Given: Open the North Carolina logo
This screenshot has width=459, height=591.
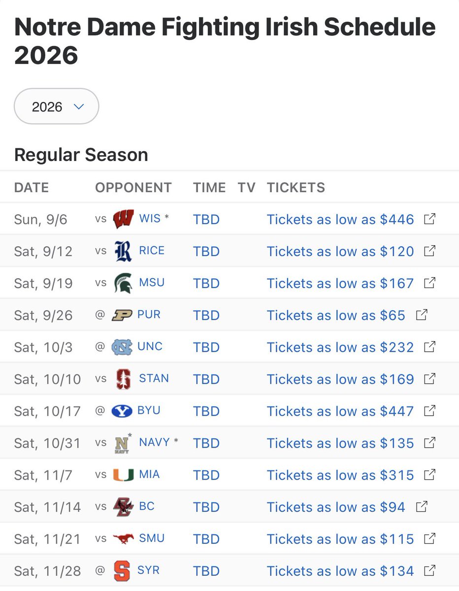Looking at the screenshot, I should point(122,347).
